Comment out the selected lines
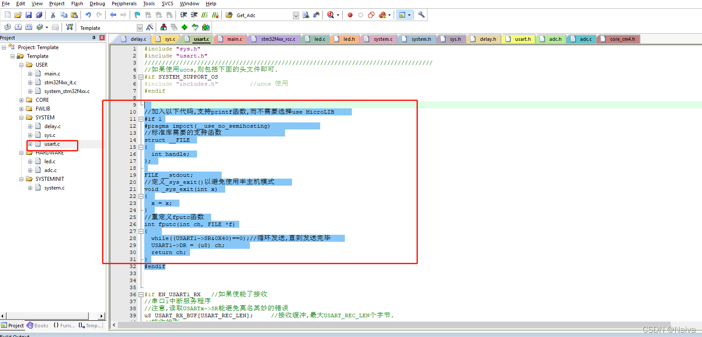 click(205, 15)
